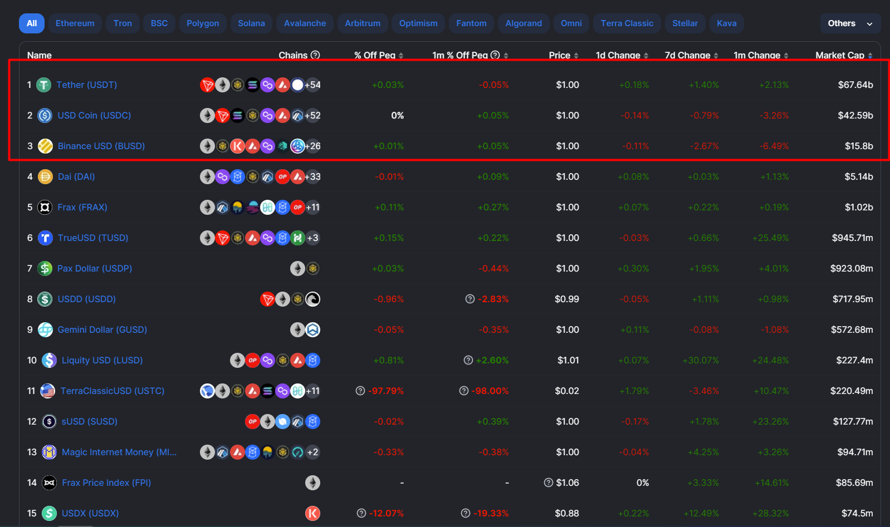Filter stablecoins by Optimism chain

click(418, 23)
